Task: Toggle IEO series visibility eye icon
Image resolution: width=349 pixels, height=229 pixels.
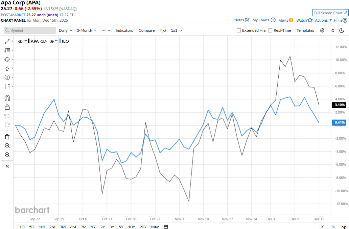Action: [52, 41]
